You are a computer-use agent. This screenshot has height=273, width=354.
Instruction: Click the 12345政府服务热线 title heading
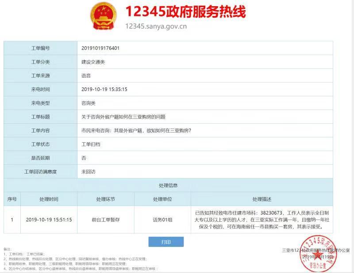(185, 11)
